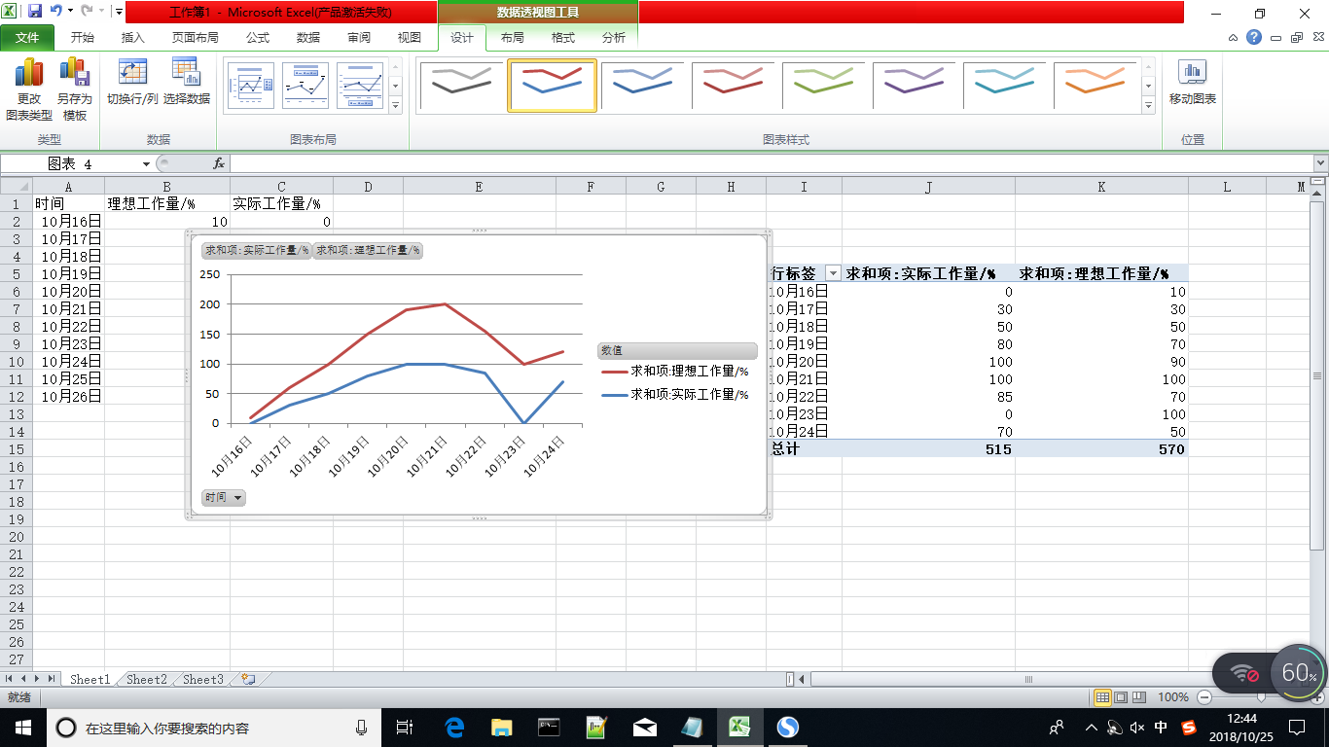
Task: Open the 行标签 filter dropdown
Action: [x=833, y=274]
